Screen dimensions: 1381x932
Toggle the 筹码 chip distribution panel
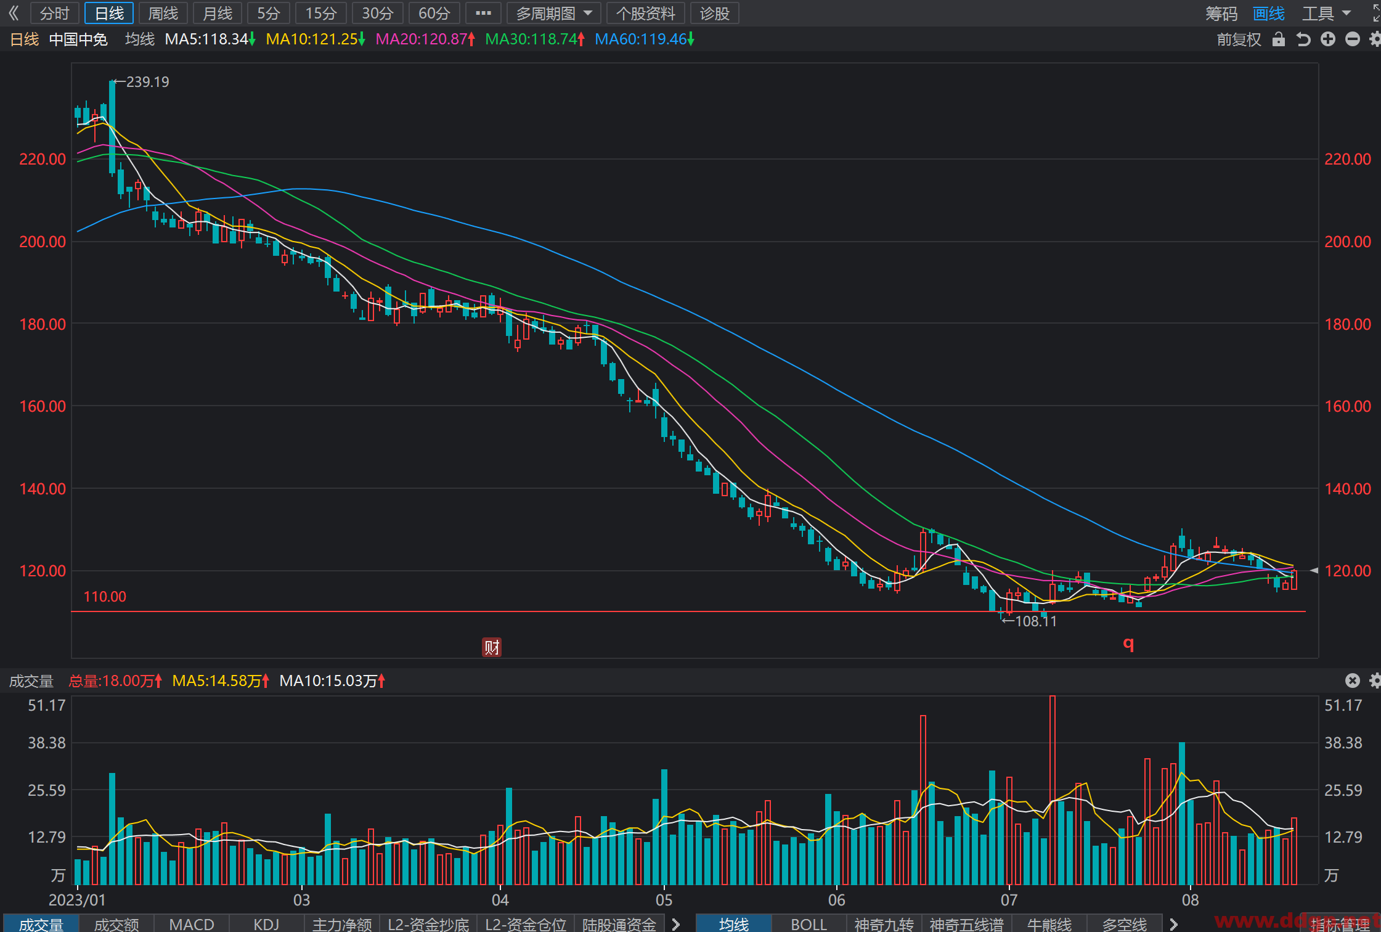coord(1221,13)
